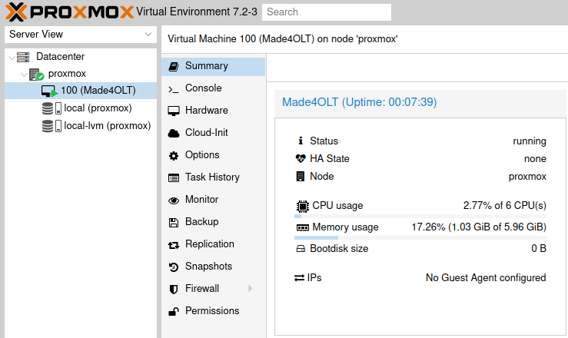Focus the Search input field
The image size is (568, 338).
pyautogui.click(x=326, y=12)
